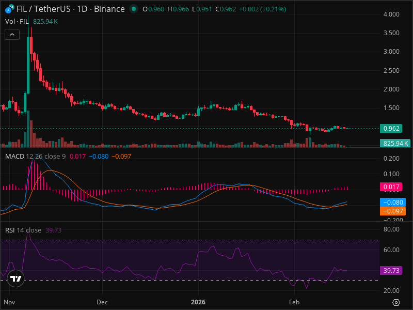Click the 39.73 RSI axis label
This screenshot has height=310, width=413.
coord(391,270)
